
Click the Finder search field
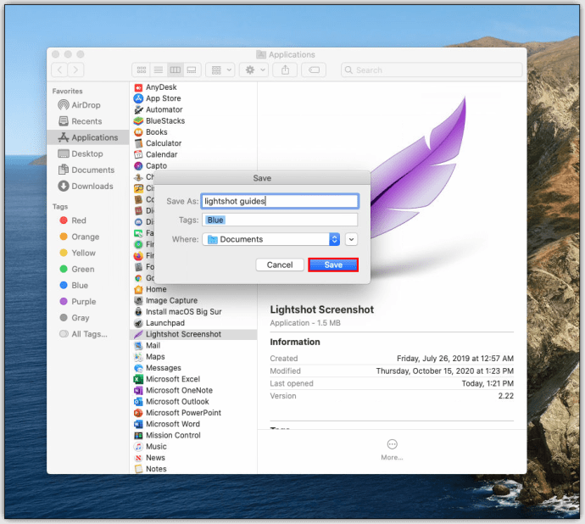(x=432, y=70)
